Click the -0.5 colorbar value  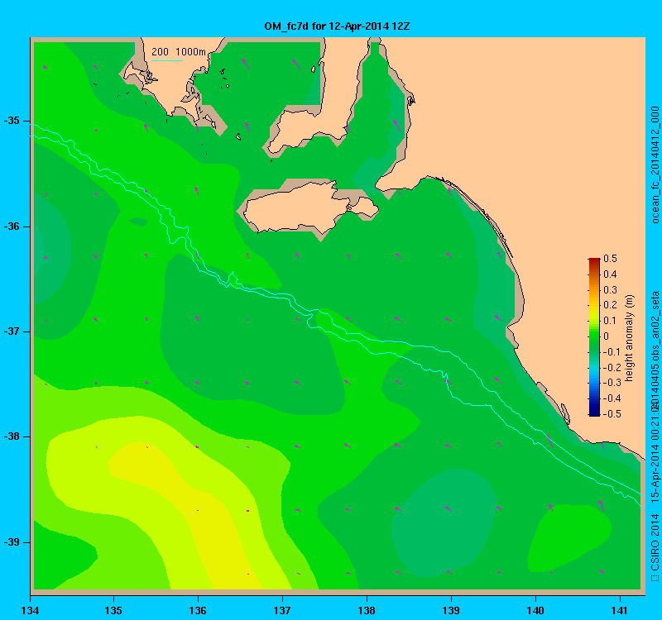click(612, 414)
